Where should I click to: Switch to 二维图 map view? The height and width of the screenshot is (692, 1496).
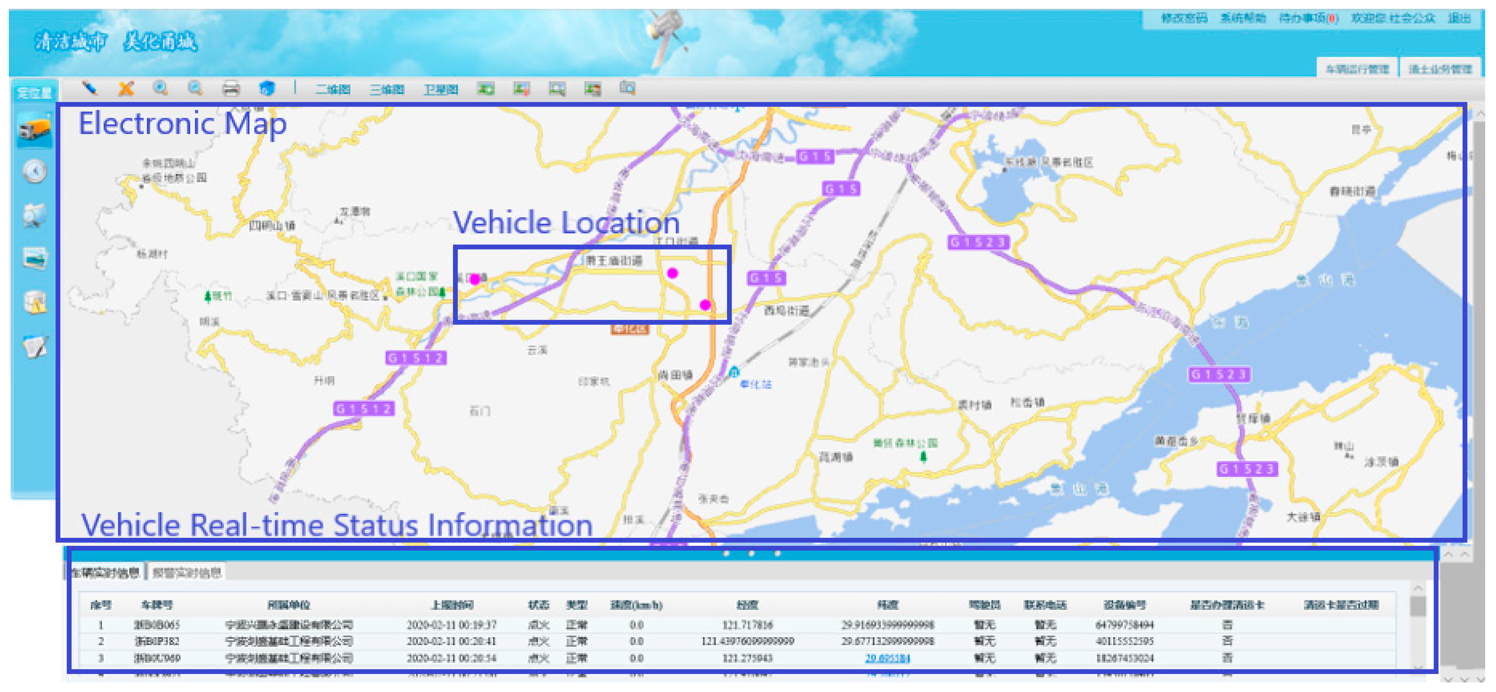[333, 89]
